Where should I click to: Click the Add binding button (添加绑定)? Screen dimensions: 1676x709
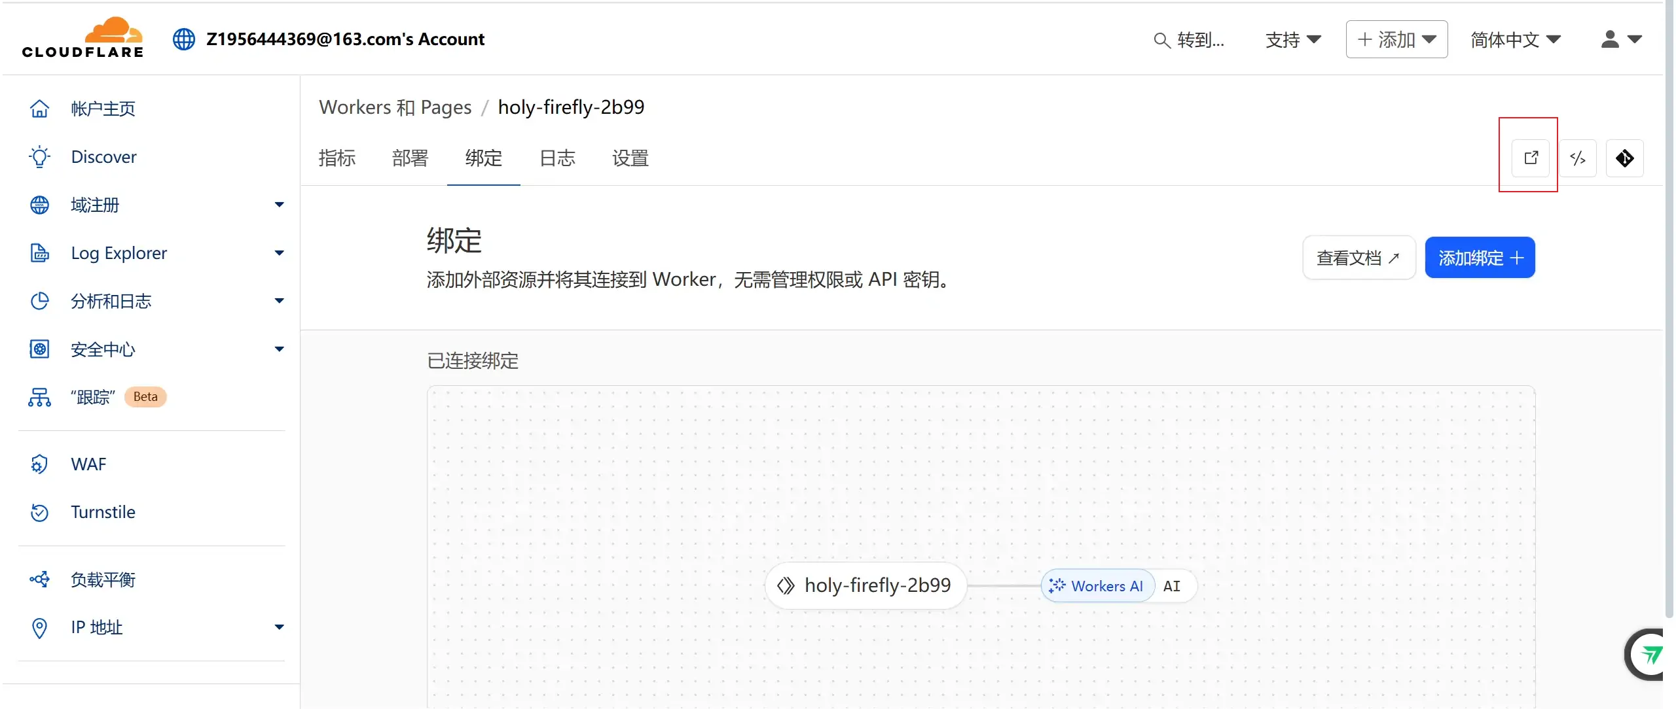(x=1480, y=258)
